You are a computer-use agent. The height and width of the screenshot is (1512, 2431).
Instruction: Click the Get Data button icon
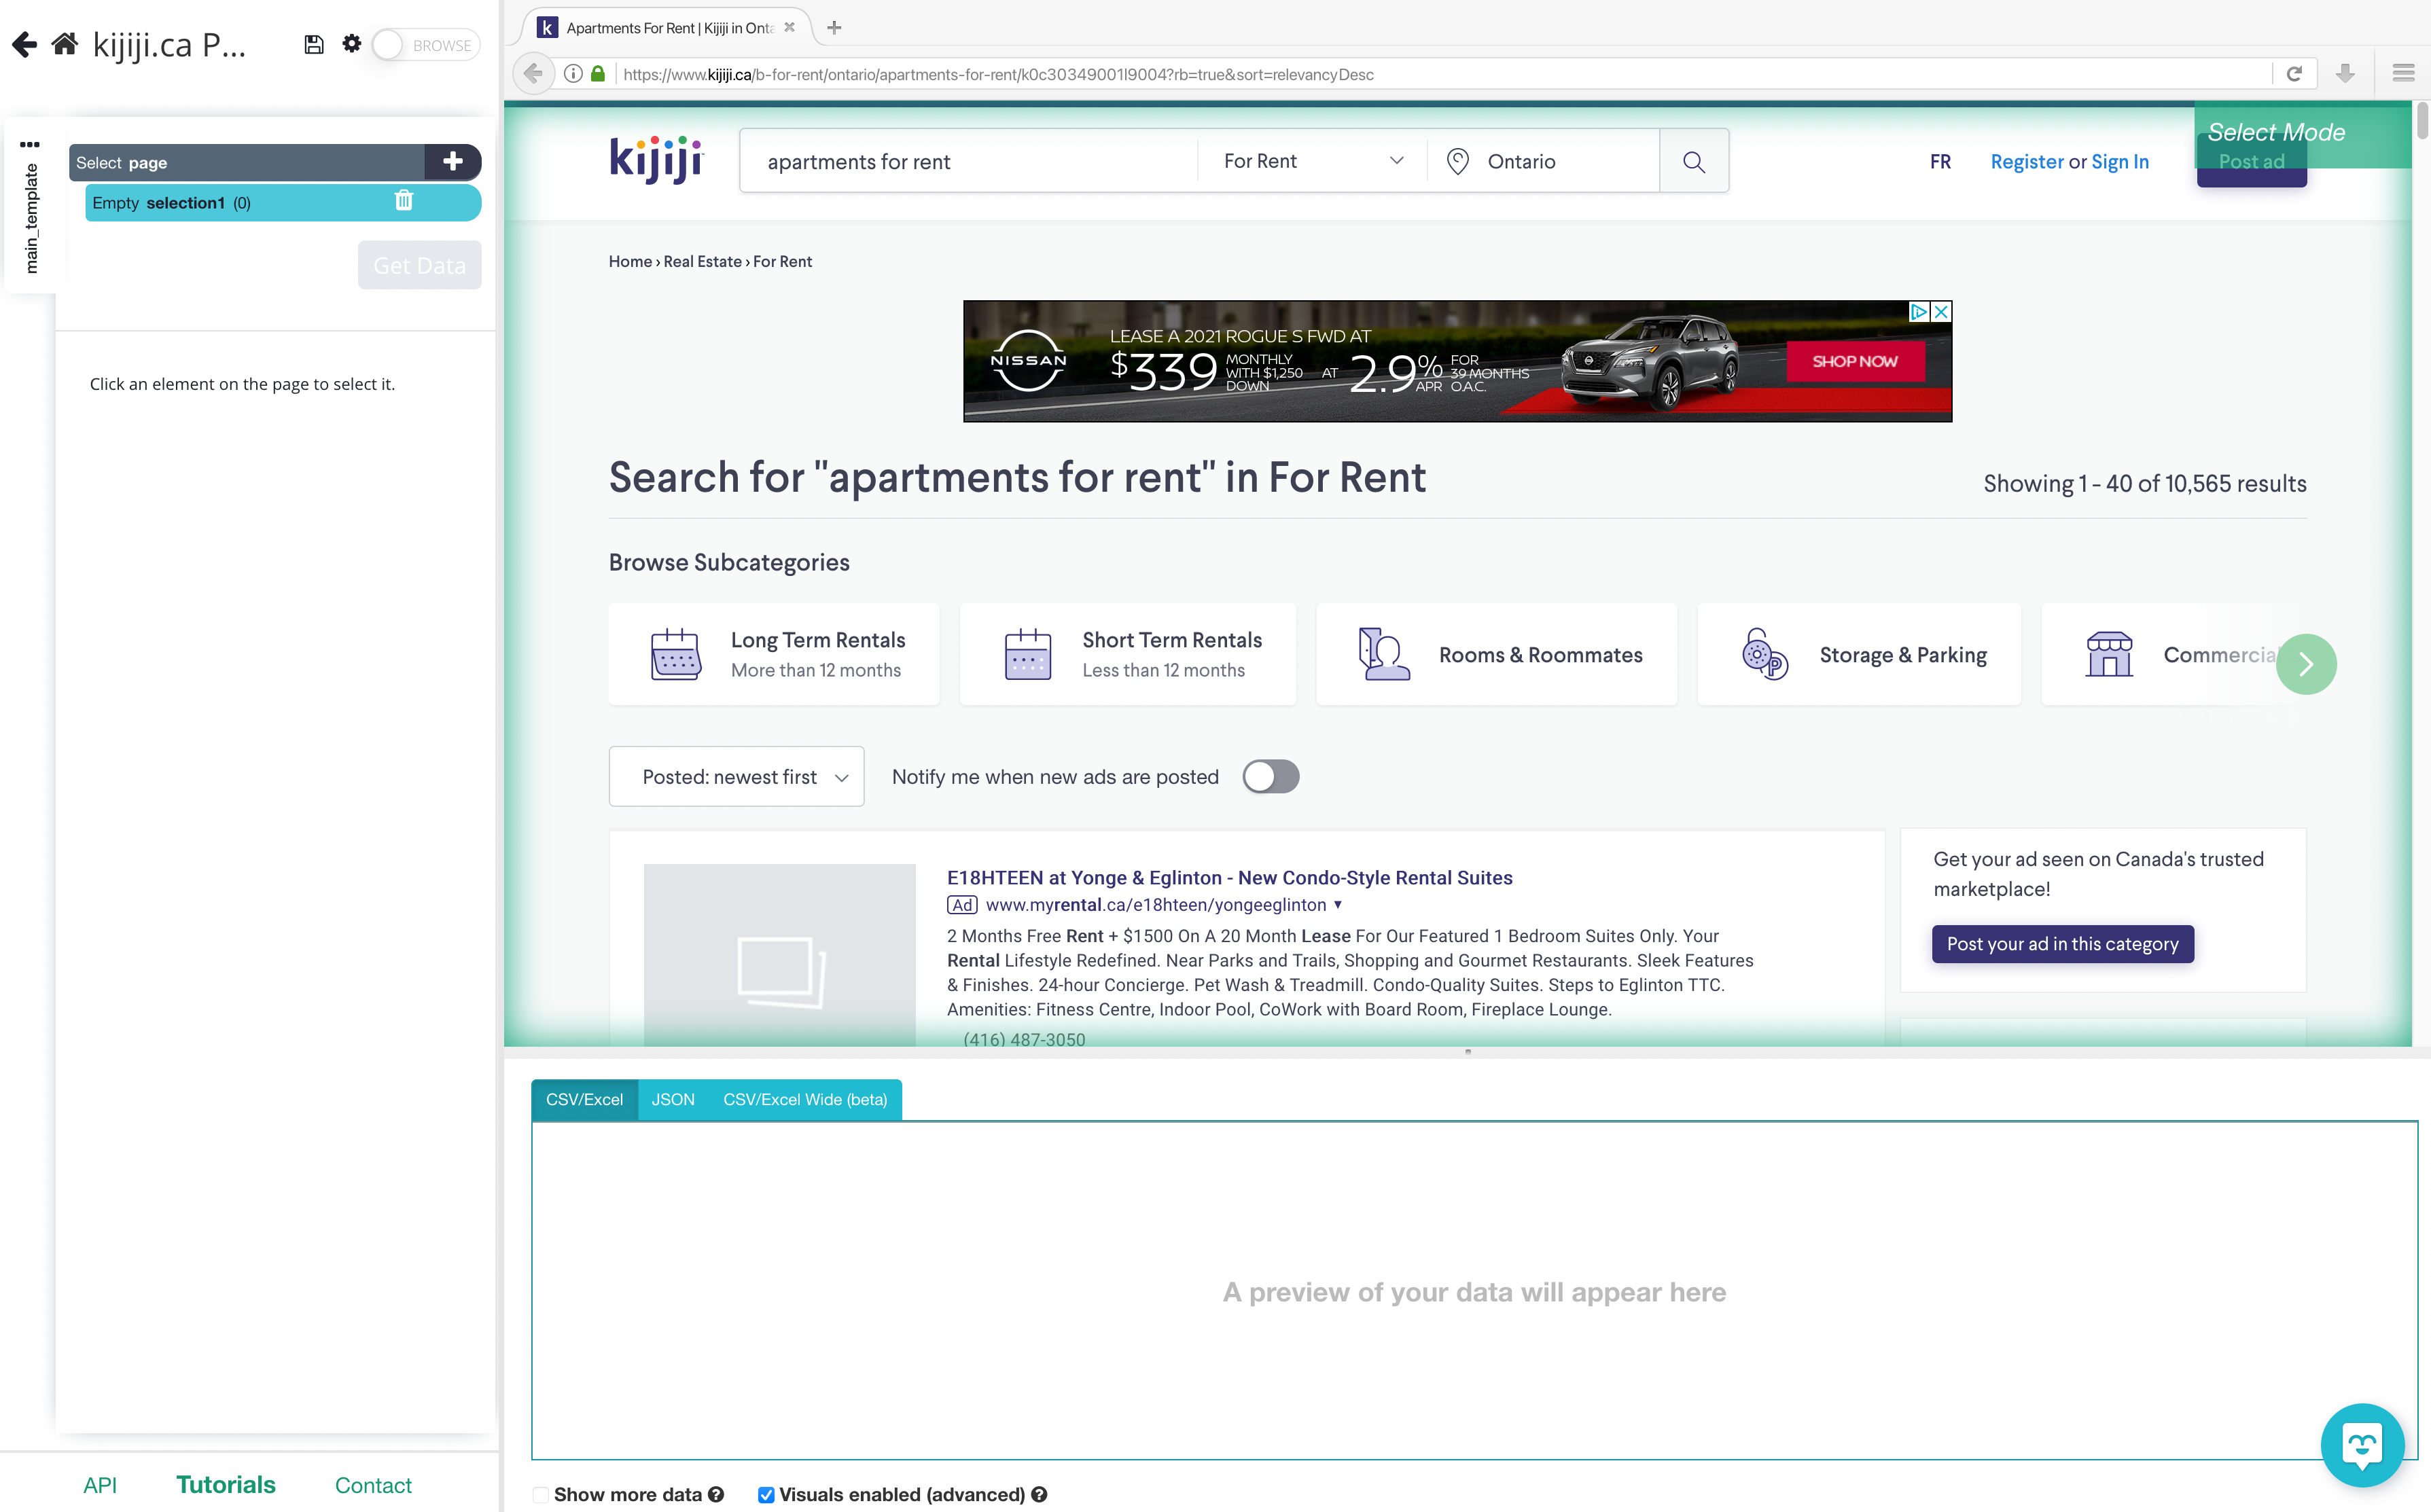pos(419,265)
